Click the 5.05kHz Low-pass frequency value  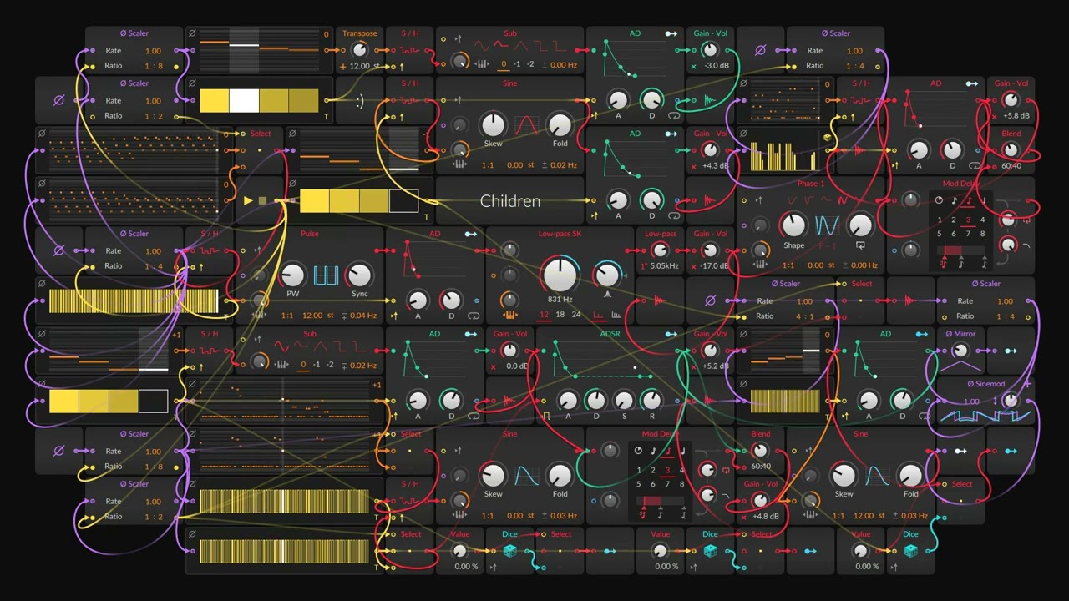[x=664, y=266]
